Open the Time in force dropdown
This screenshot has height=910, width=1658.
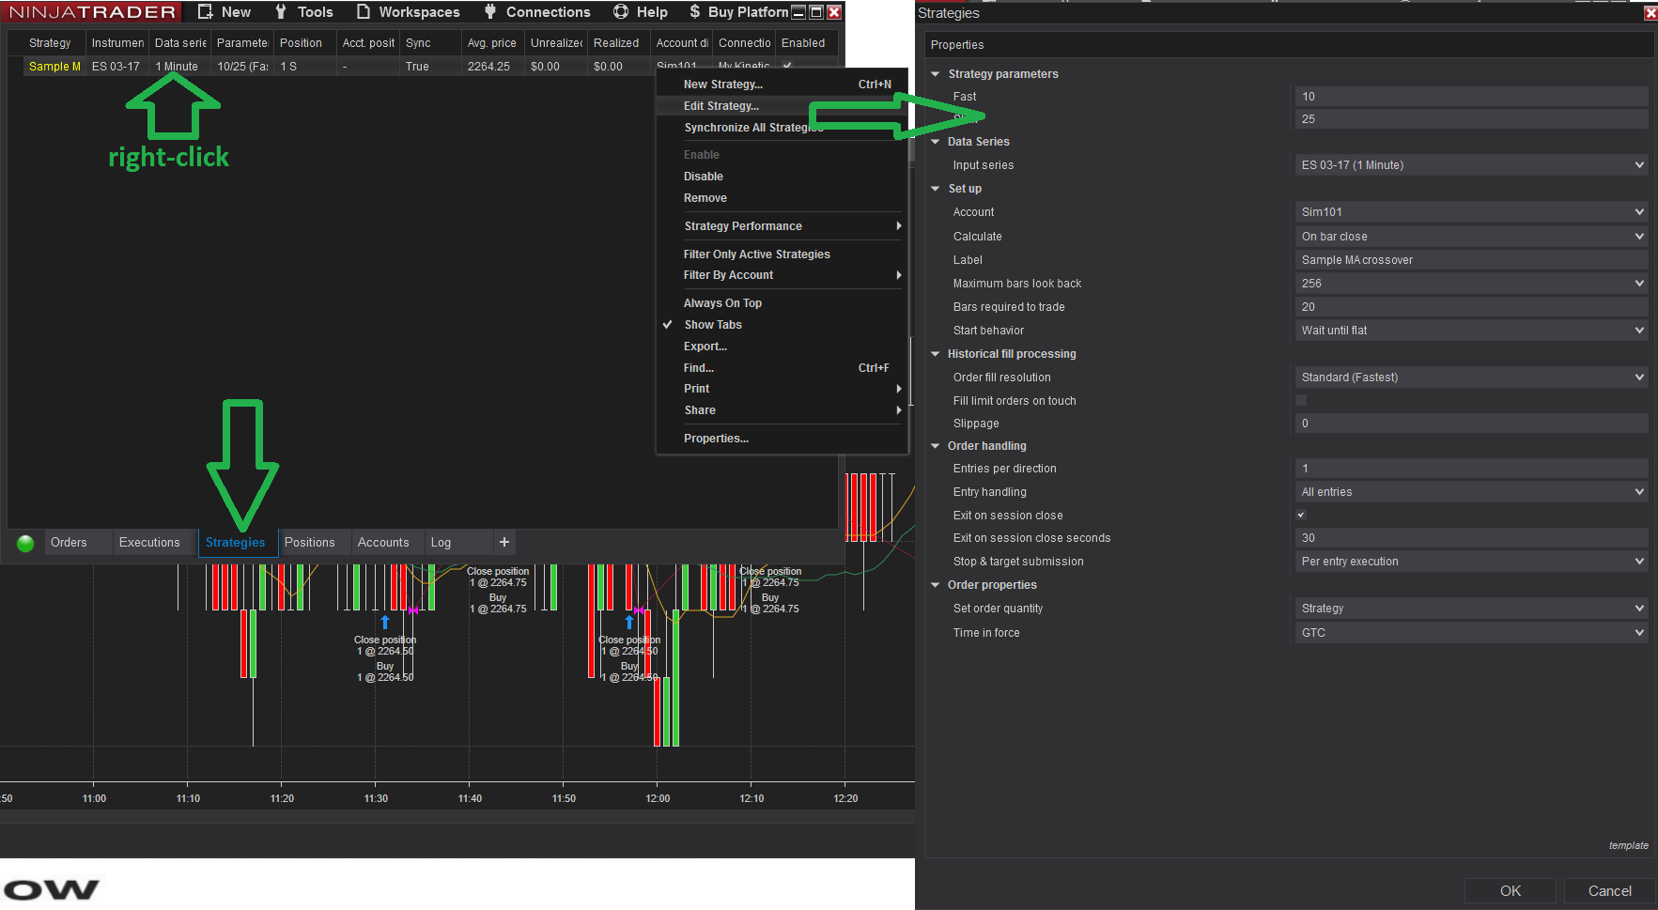click(x=1471, y=633)
